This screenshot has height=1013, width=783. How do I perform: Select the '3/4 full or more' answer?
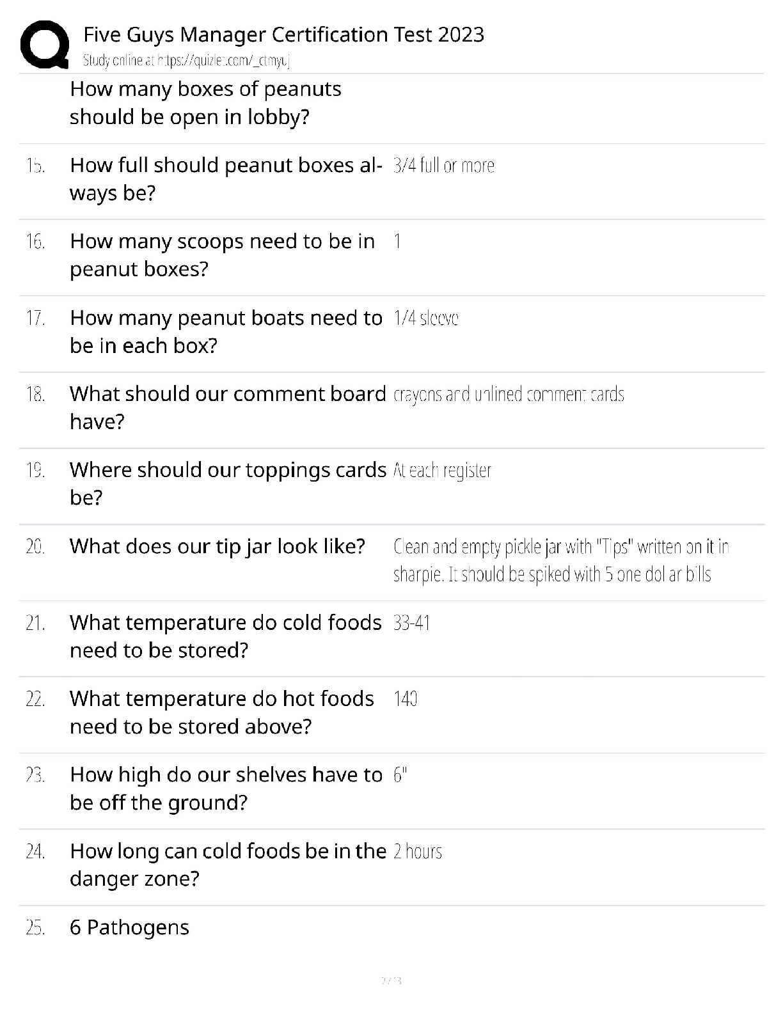(x=443, y=166)
